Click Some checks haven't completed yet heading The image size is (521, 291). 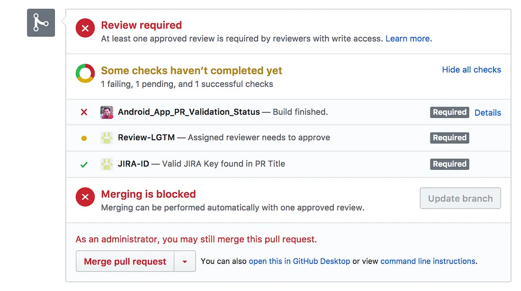(191, 71)
